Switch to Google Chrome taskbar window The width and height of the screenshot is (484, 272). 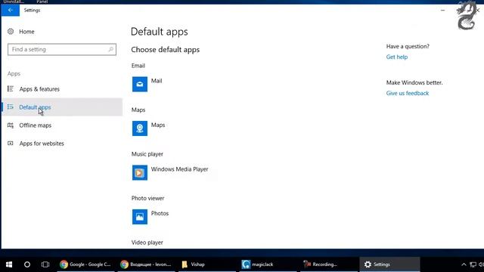[85, 264]
